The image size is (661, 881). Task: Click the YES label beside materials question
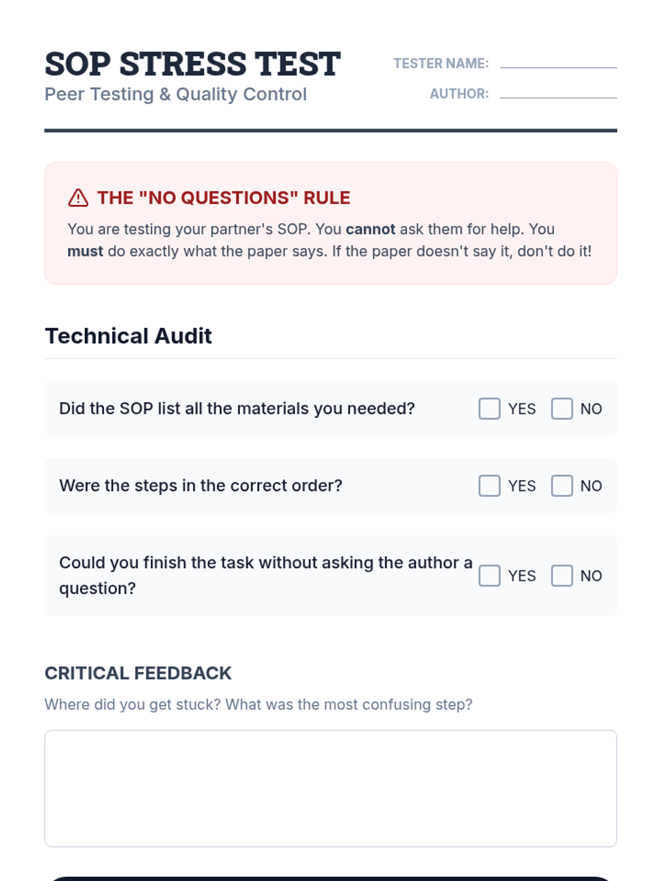[522, 409]
